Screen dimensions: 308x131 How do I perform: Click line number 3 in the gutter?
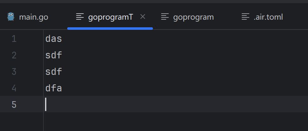[x=14, y=72]
